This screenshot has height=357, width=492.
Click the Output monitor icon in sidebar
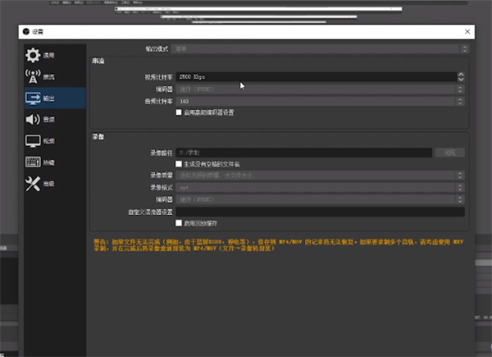click(33, 98)
